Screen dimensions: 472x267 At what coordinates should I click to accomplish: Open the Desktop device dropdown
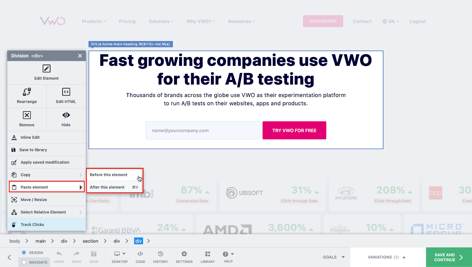click(x=120, y=257)
